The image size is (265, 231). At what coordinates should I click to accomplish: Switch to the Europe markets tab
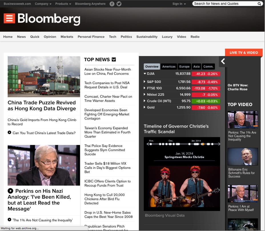click(x=184, y=67)
